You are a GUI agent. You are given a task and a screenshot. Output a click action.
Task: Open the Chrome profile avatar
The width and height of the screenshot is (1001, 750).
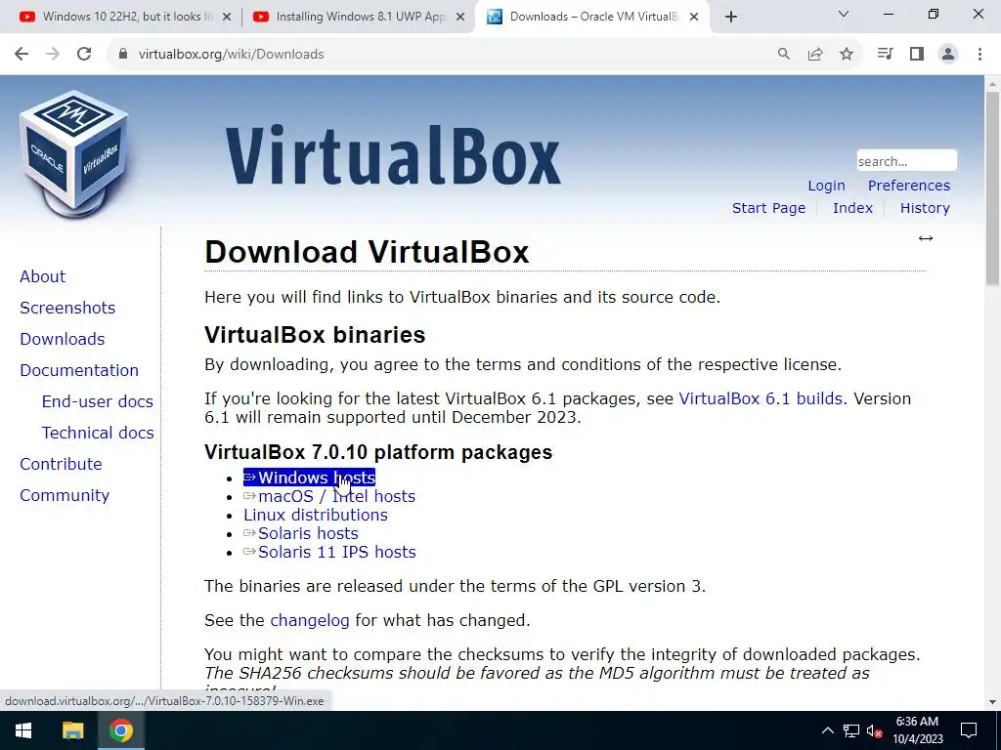(x=948, y=55)
